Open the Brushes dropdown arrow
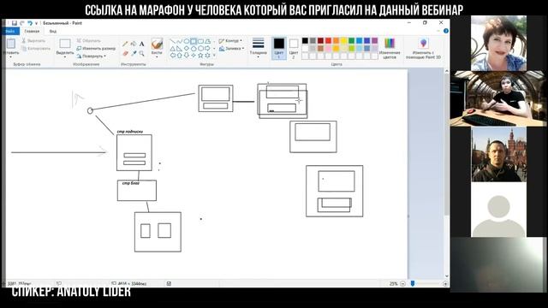The height and width of the screenshot is (308, 548). pyautogui.click(x=157, y=57)
